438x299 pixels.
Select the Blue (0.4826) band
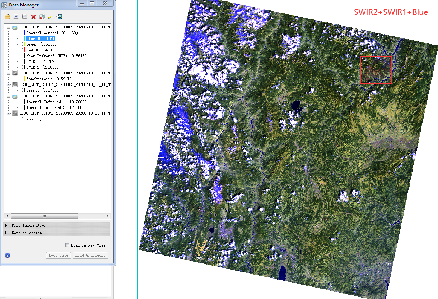click(40, 38)
